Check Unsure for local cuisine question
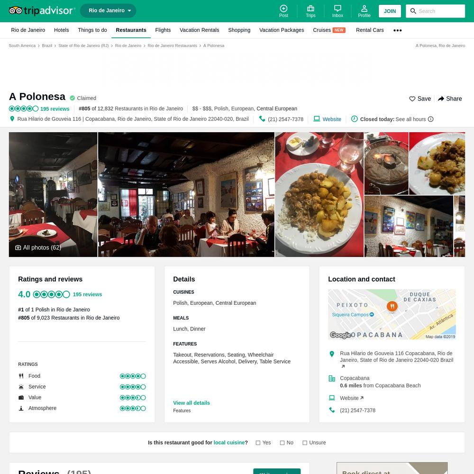The height and width of the screenshot is (474, 474). [x=305, y=443]
